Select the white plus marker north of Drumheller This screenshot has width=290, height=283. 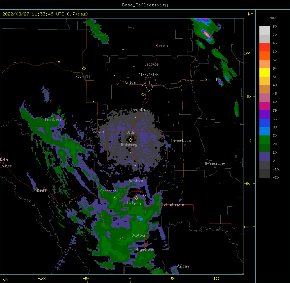pos(206,126)
